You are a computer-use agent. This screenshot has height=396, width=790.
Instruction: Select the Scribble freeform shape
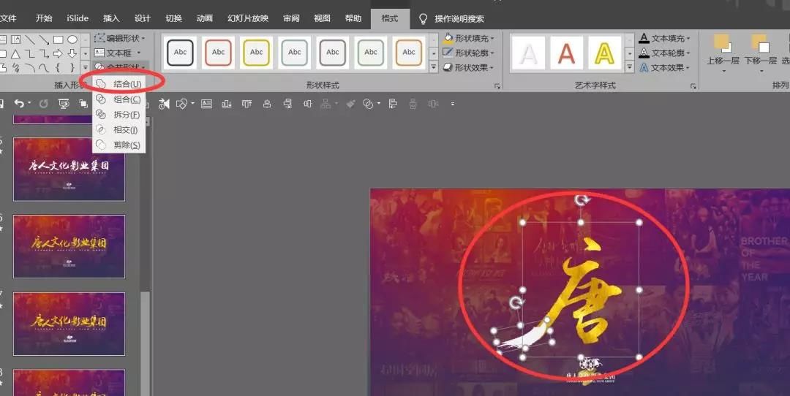point(15,67)
